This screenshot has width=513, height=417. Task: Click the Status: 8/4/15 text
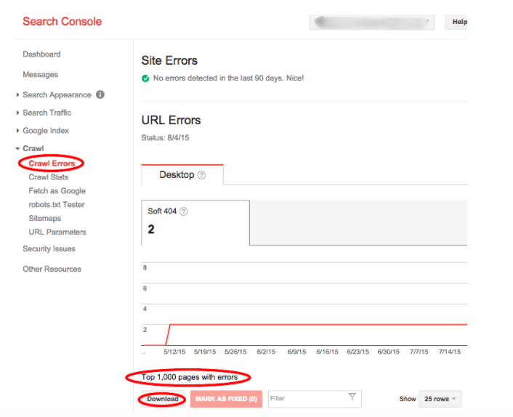coord(165,138)
